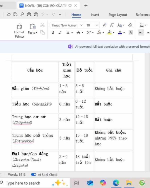This screenshot has height=188, width=150.
Task: Open the Page Layout tab
Action: point(118,15)
